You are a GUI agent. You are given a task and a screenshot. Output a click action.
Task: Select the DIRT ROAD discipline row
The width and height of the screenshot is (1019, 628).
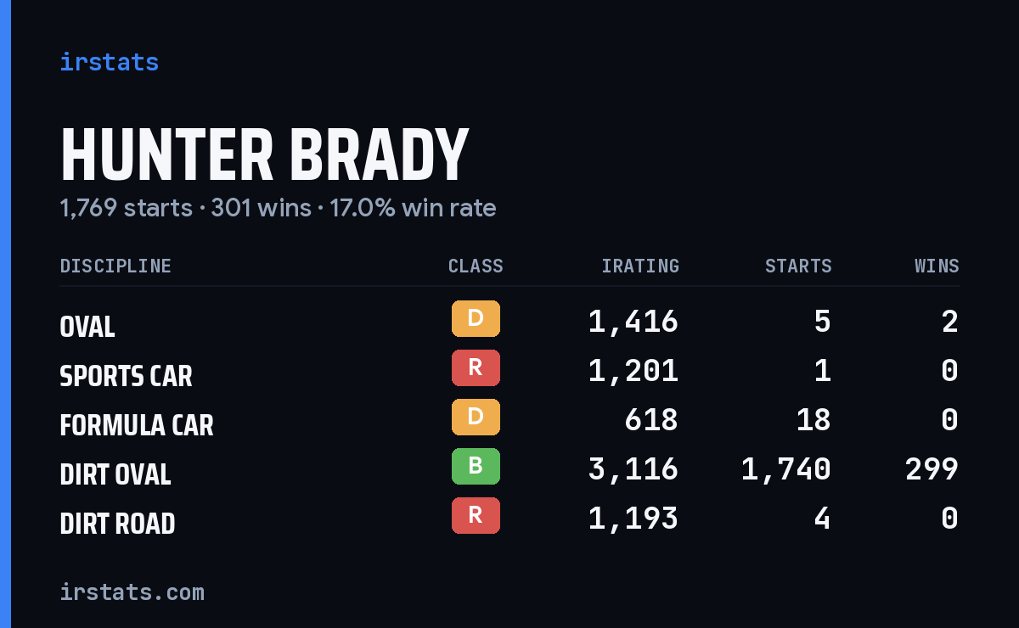(x=509, y=519)
